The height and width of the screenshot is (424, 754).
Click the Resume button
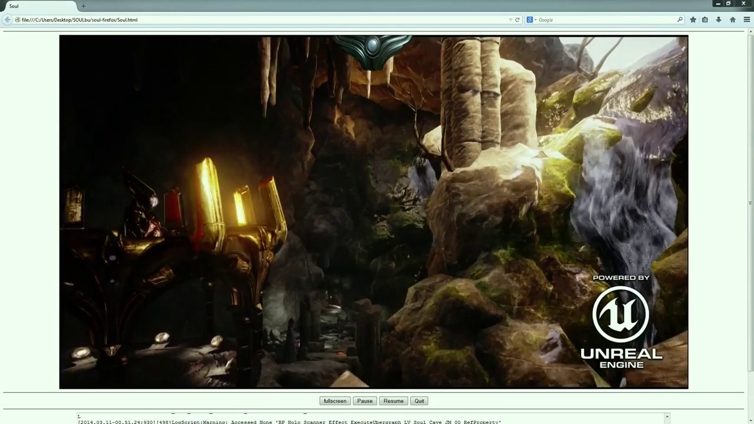click(393, 401)
